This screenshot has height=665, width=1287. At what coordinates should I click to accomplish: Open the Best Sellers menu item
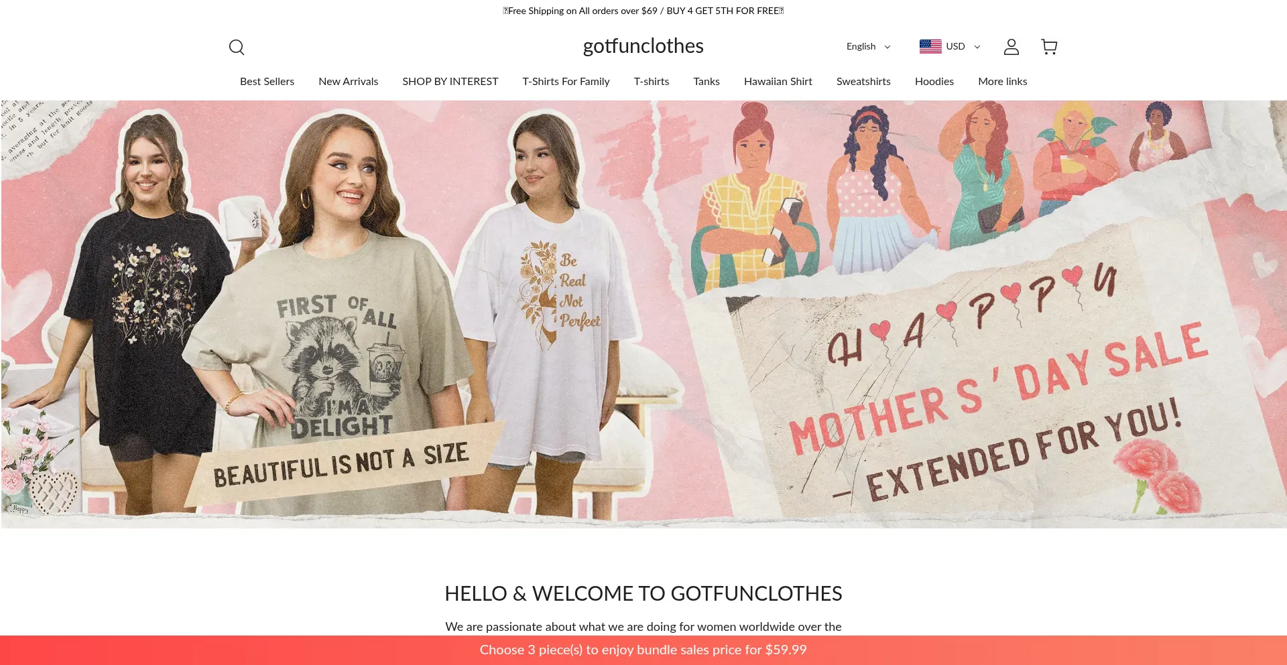click(x=267, y=81)
